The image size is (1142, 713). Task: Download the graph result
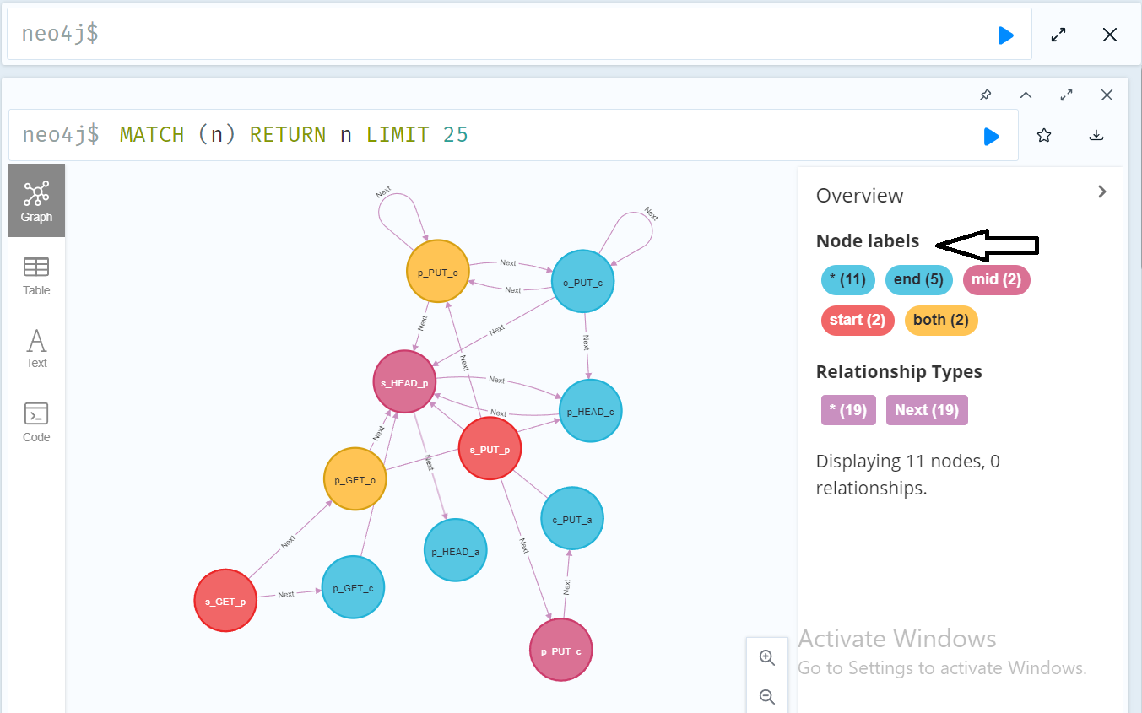pyautogui.click(x=1096, y=135)
